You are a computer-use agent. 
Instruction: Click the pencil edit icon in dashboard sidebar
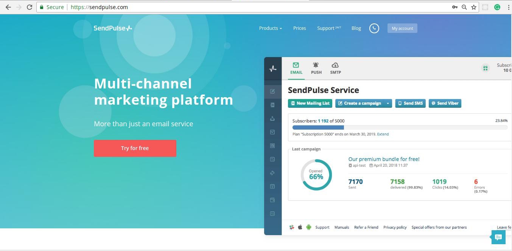(272, 91)
